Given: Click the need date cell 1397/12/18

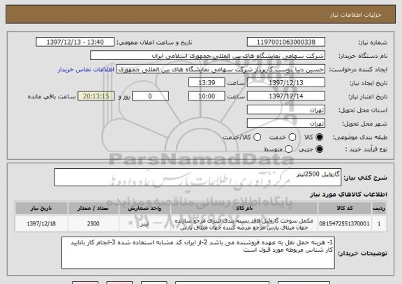Looking at the screenshot, I should tap(41, 223).
